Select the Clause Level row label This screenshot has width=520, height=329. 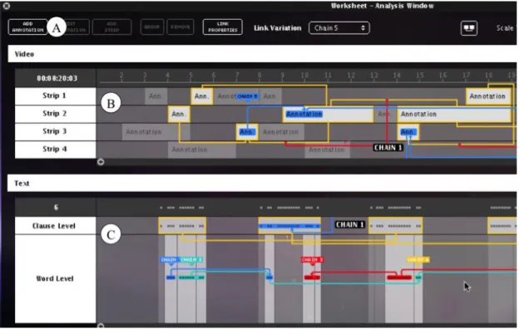coord(55,226)
